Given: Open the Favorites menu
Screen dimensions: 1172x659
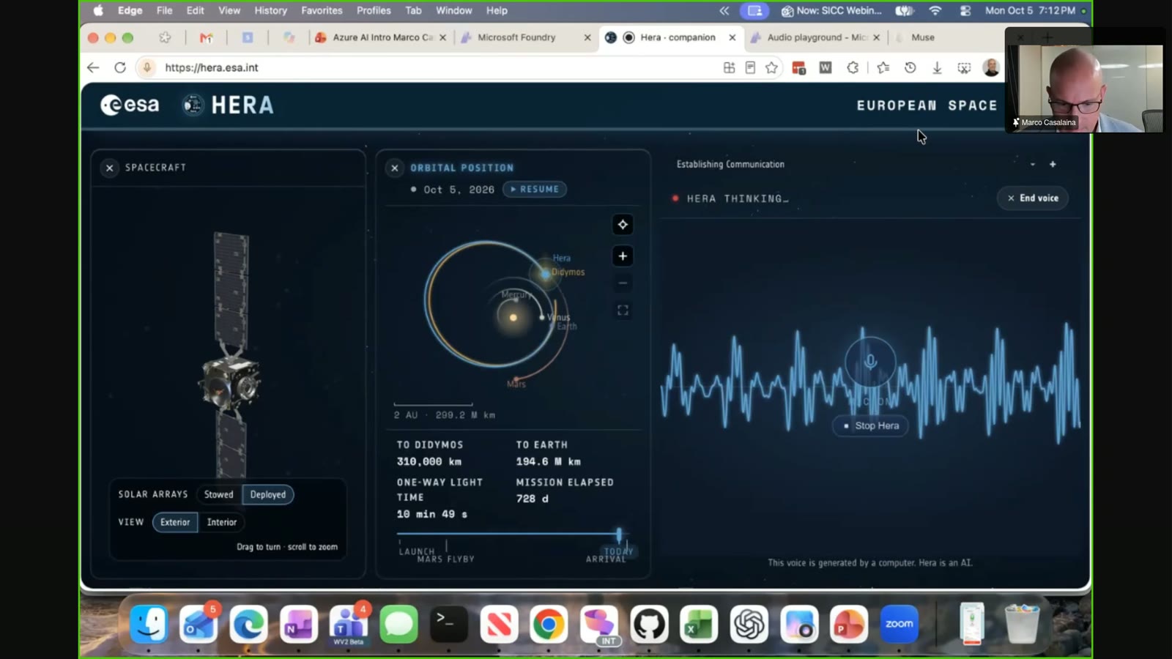Looking at the screenshot, I should (x=322, y=10).
